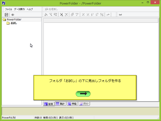
Task: Click the second arrow-to-bar toolbar icon
Action: (x=97, y=15)
